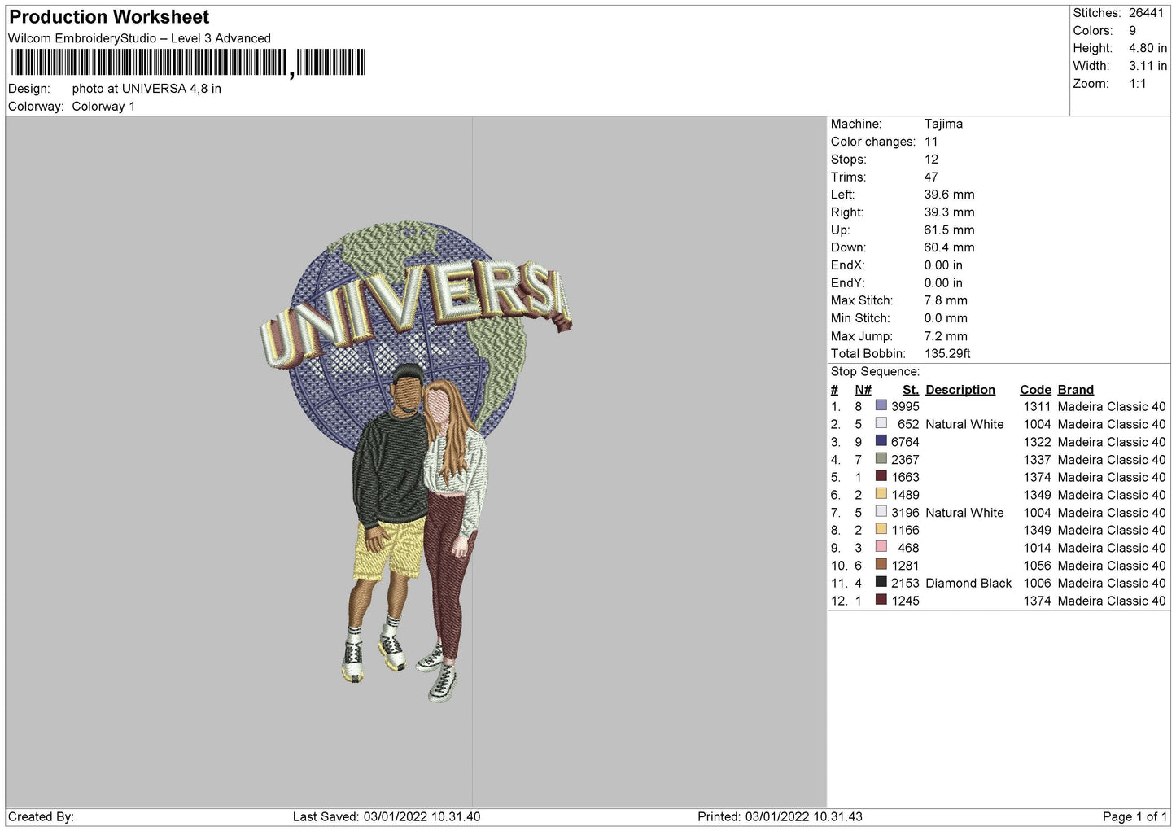Click the Stops value '12'

click(x=931, y=160)
